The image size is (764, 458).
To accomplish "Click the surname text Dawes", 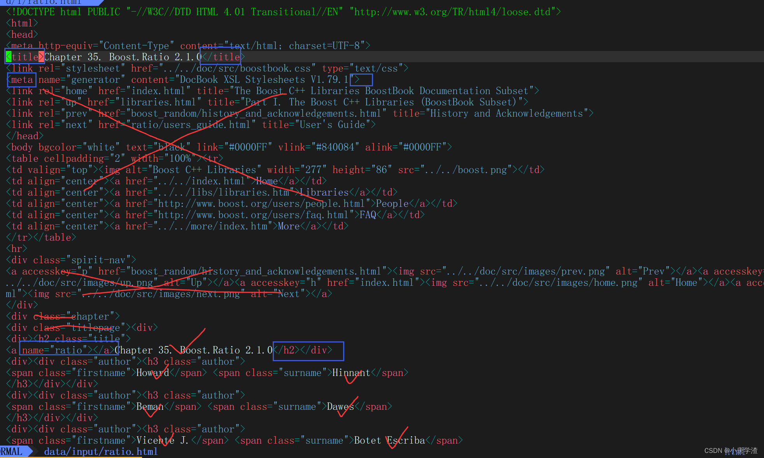I will [340, 406].
